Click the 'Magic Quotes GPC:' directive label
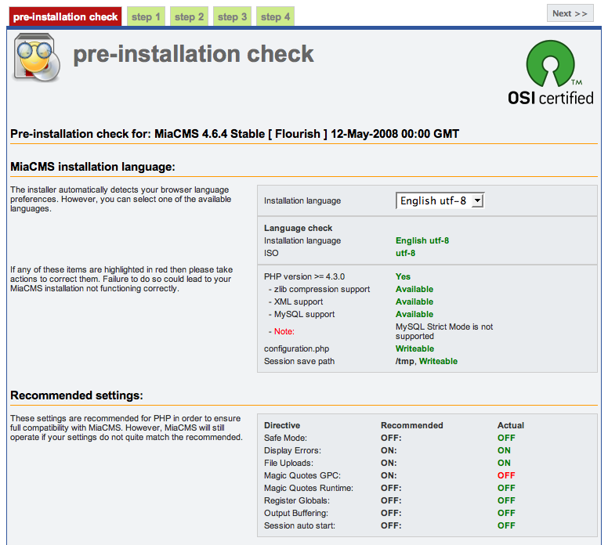 pyautogui.click(x=302, y=475)
